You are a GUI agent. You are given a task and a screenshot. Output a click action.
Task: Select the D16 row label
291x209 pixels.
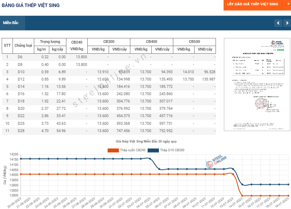(x=21, y=94)
